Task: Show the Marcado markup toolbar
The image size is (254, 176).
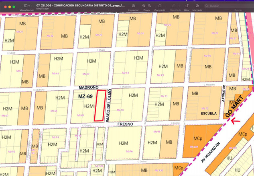Action: (x=197, y=6)
